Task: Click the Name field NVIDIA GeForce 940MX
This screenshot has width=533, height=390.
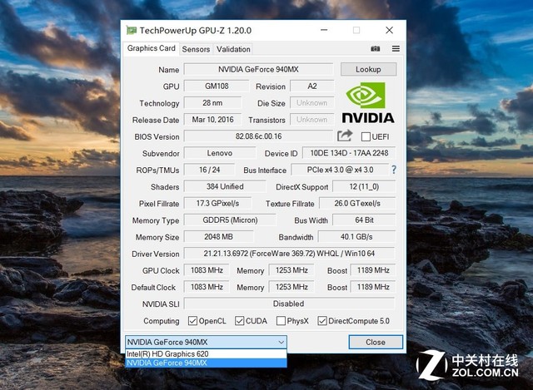Action: click(x=258, y=69)
